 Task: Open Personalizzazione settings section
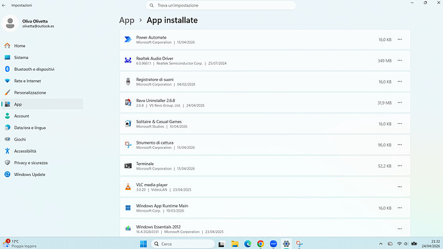[x=42, y=92]
